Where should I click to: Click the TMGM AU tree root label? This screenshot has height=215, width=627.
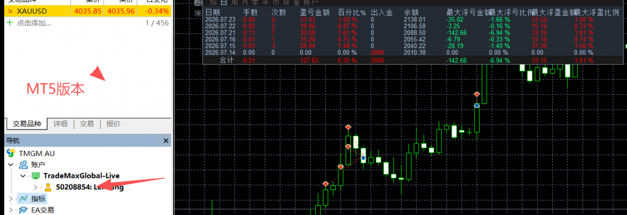pos(37,153)
